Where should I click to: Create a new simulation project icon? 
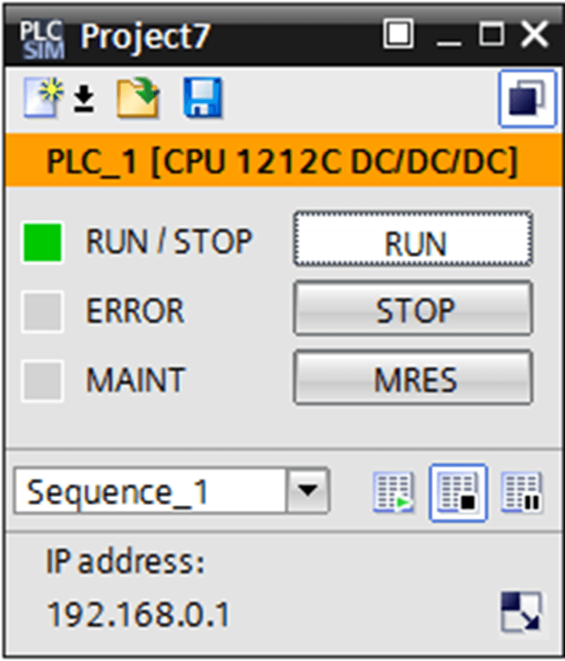pos(44,97)
